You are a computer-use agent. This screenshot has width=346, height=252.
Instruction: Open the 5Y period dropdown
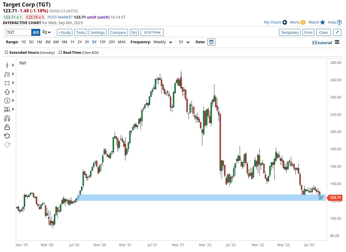coord(184,42)
